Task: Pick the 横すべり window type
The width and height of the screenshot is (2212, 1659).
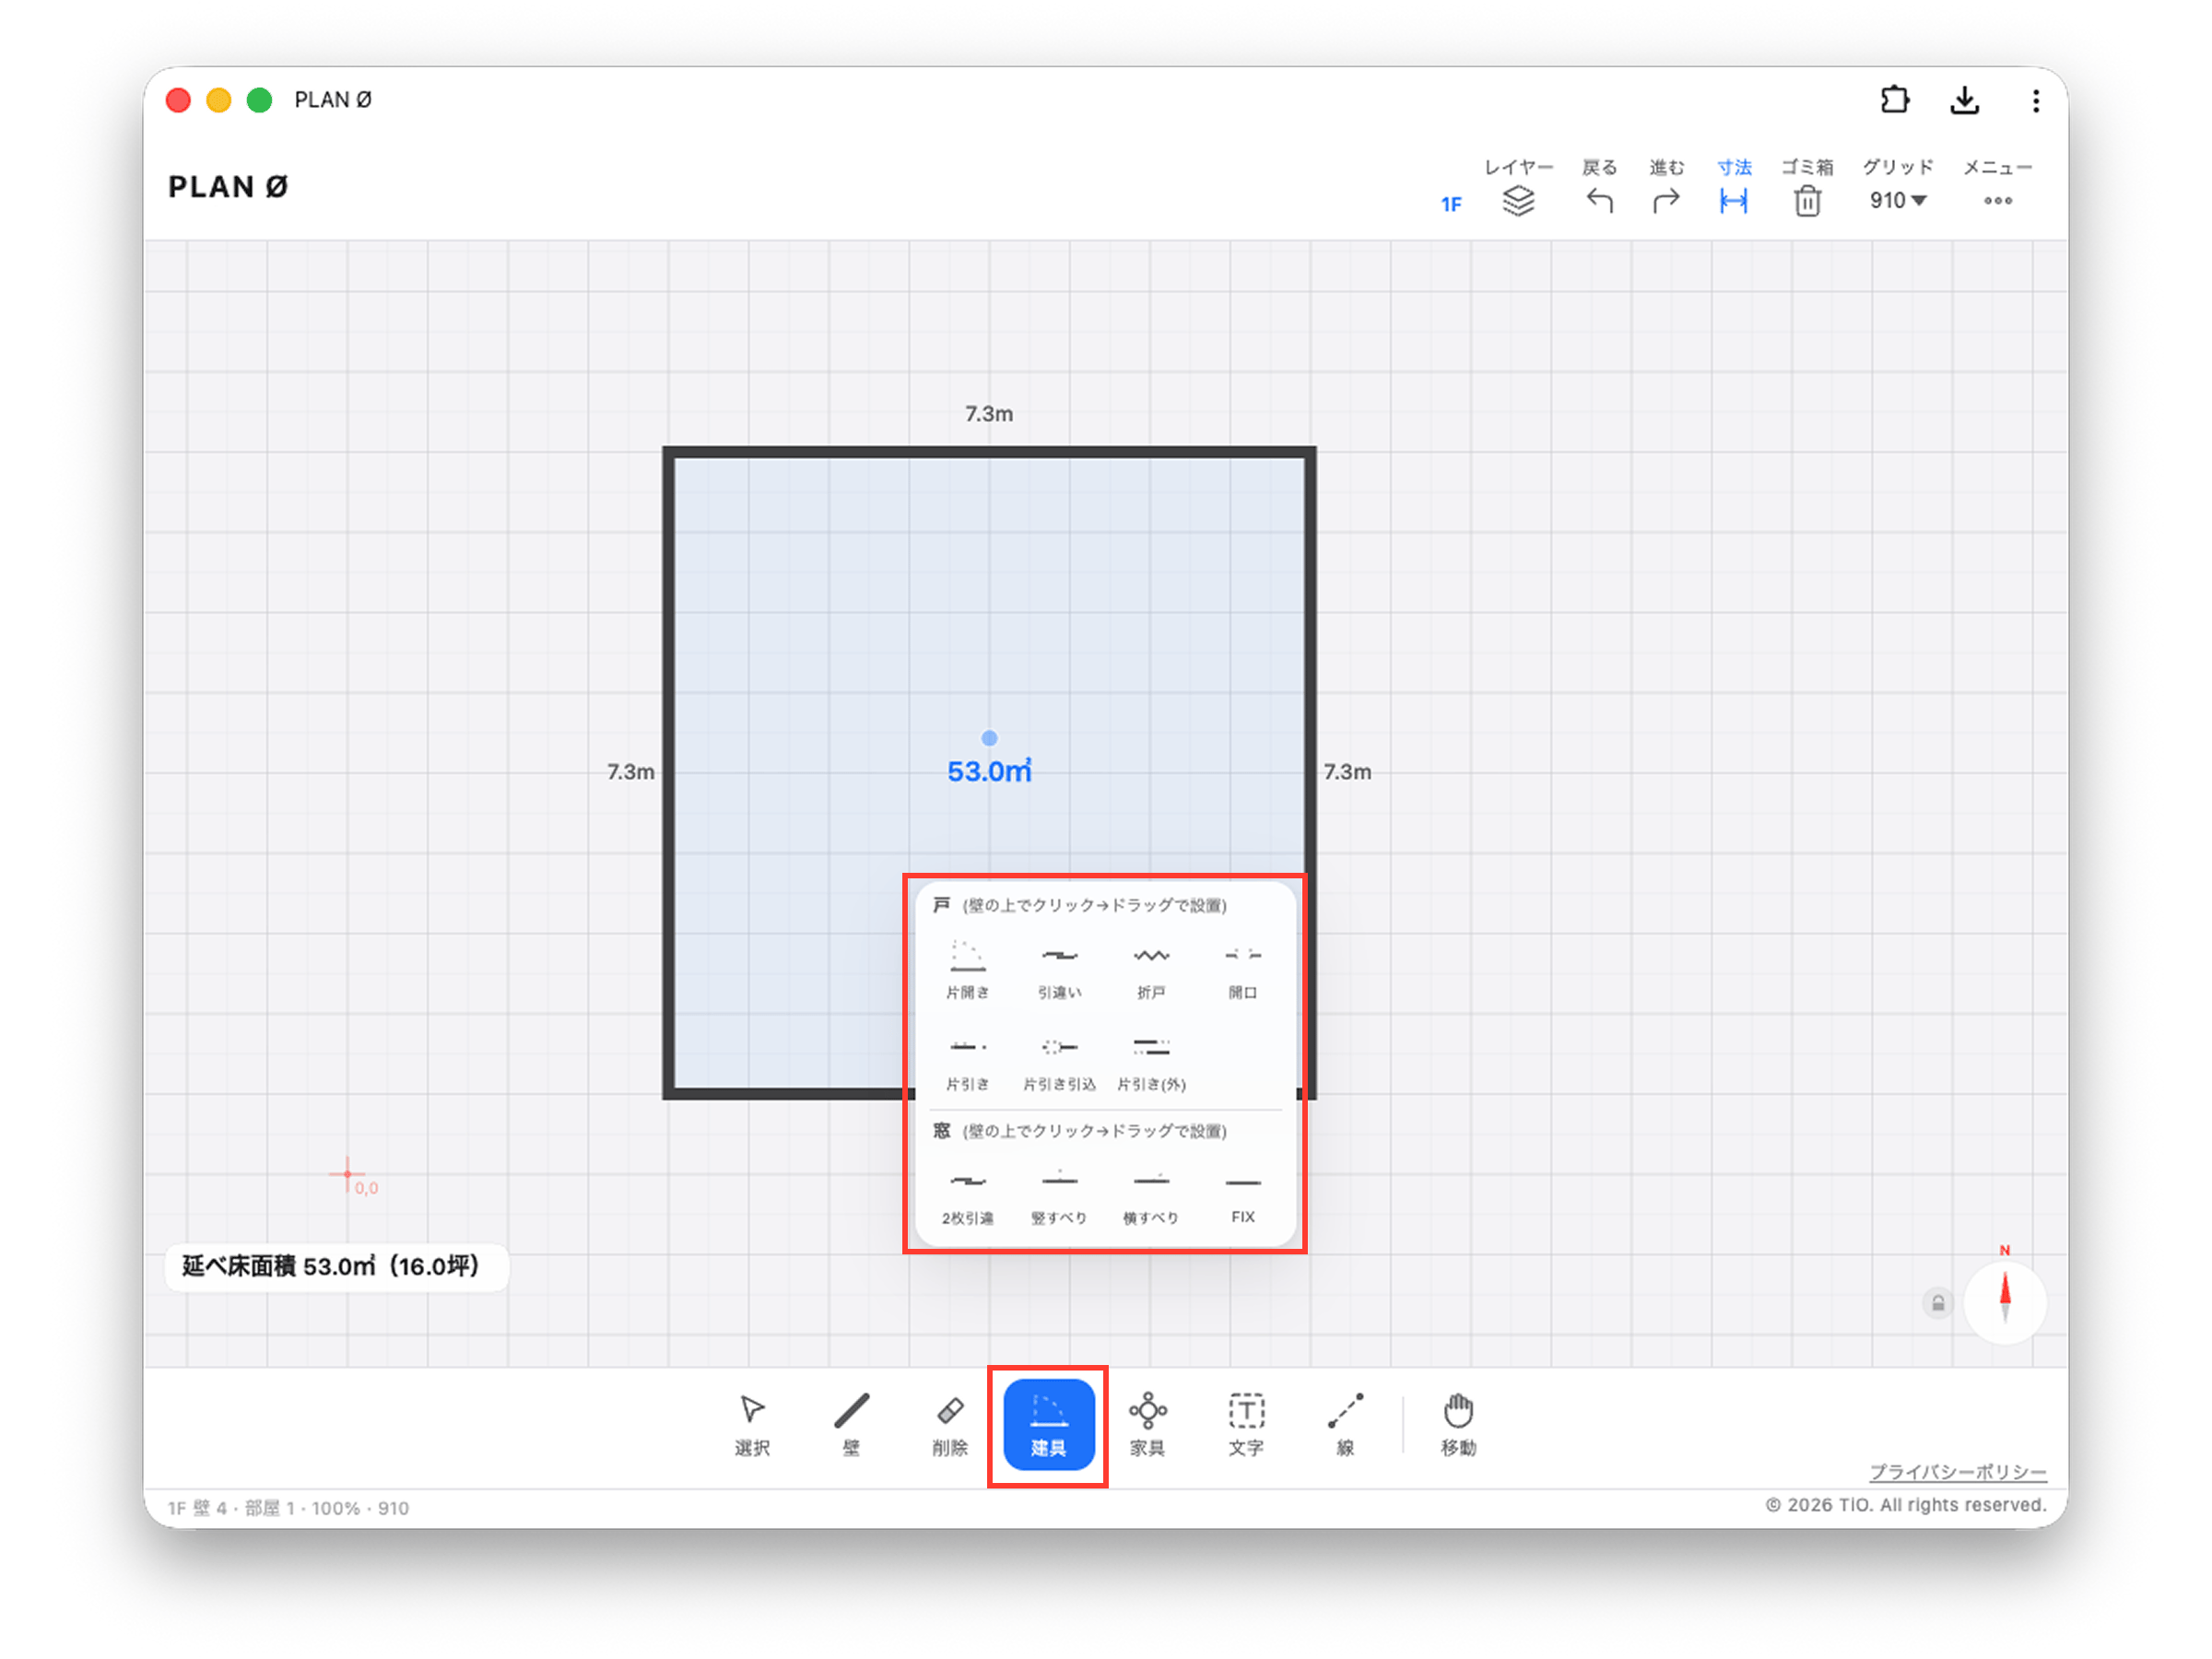Action: 1151,1195
